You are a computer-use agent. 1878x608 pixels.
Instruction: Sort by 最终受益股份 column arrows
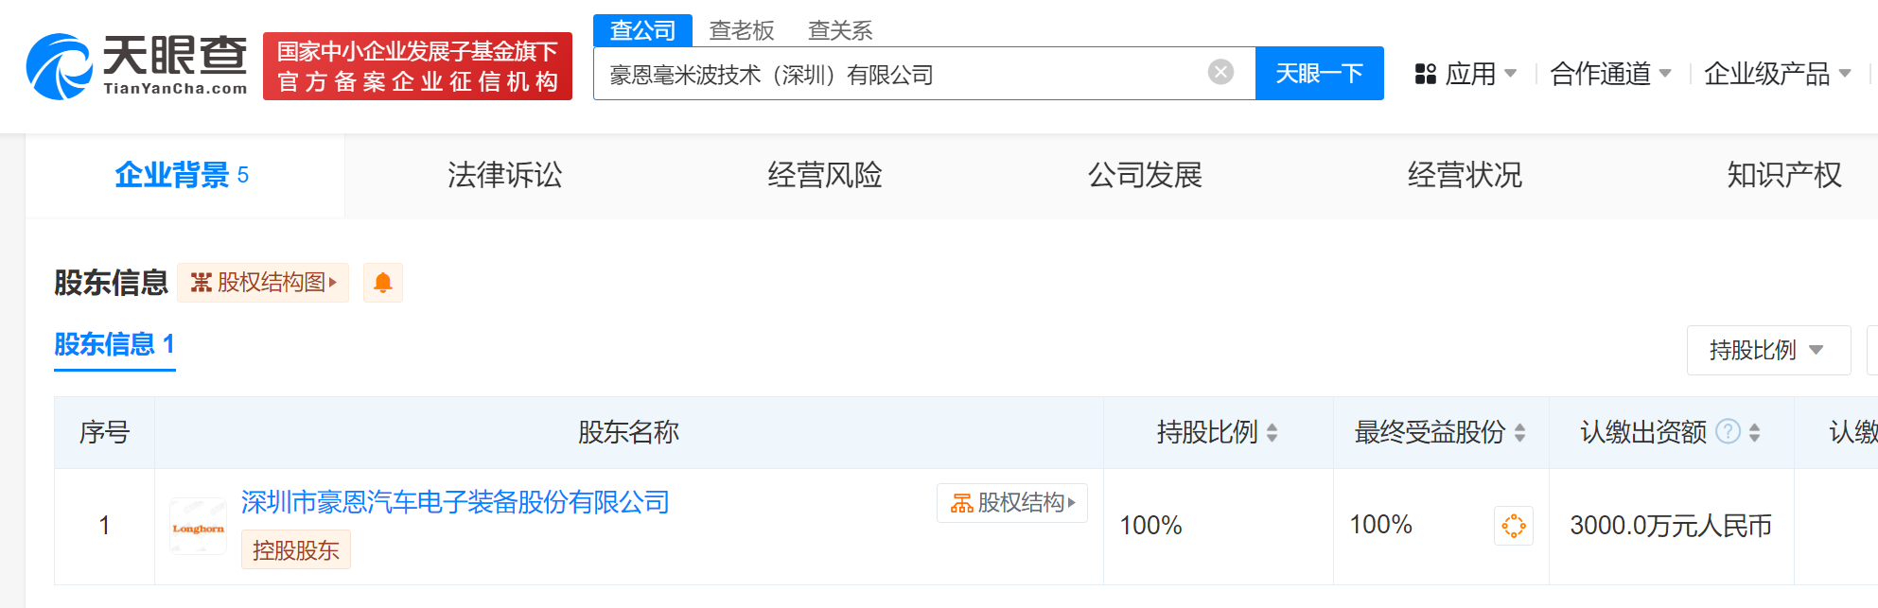[1519, 433]
